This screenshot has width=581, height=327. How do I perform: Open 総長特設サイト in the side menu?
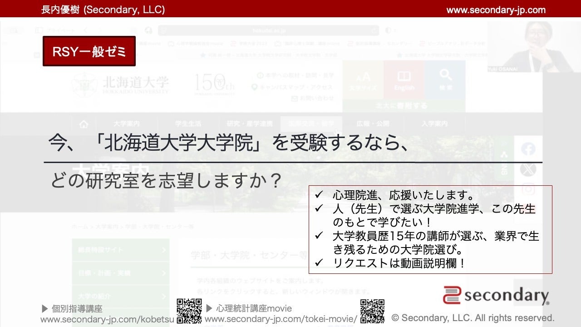pyautogui.click(x=121, y=250)
